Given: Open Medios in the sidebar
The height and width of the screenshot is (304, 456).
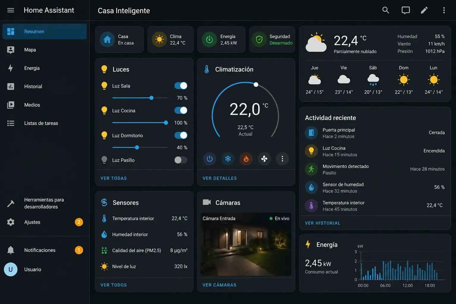Looking at the screenshot, I should tap(45, 105).
